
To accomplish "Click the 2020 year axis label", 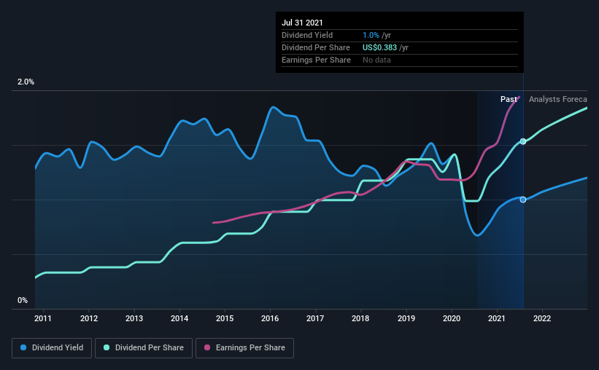I will [451, 318].
